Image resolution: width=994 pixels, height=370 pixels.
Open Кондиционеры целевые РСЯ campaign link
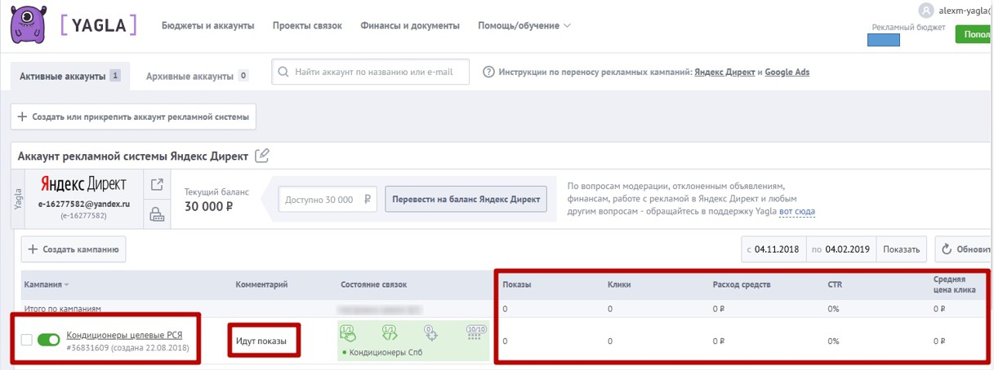pyautogui.click(x=124, y=335)
